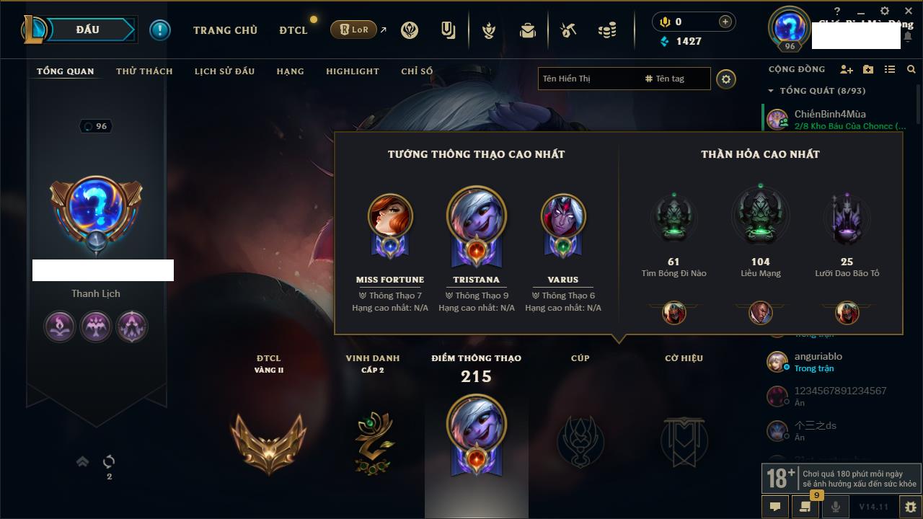923x519 pixels.
Task: Click the ĐẤU play button
Action: click(87, 30)
